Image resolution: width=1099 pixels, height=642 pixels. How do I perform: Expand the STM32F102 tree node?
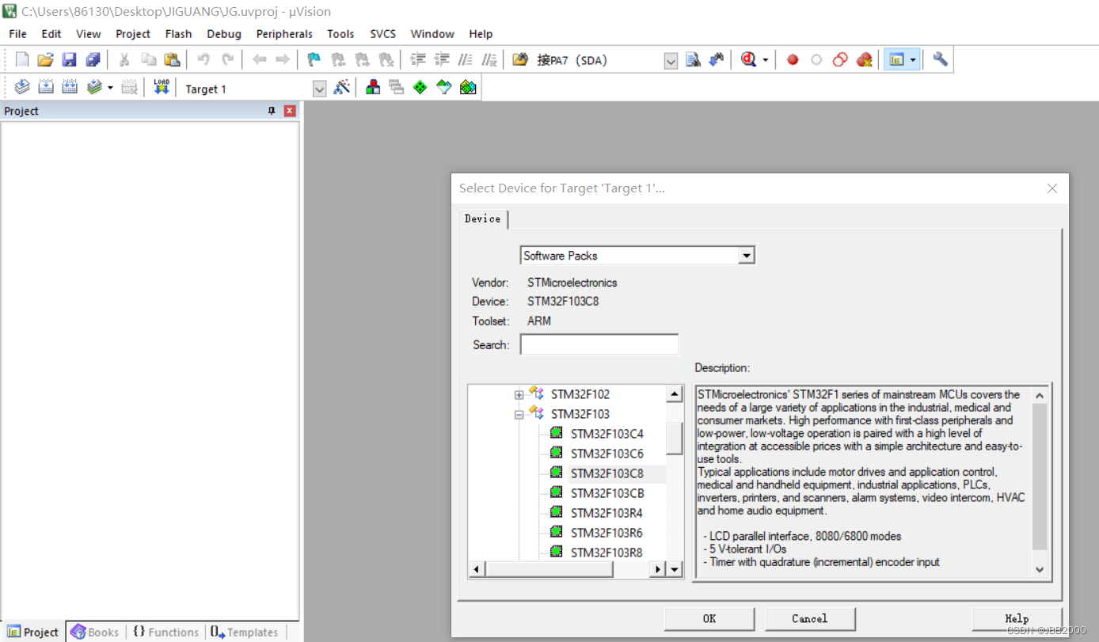point(519,394)
